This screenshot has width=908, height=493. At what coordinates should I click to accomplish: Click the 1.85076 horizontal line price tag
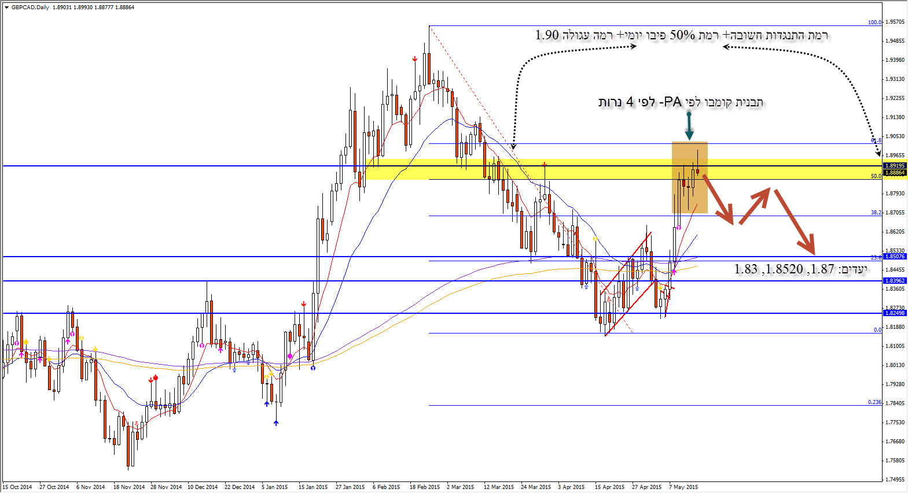click(x=895, y=257)
